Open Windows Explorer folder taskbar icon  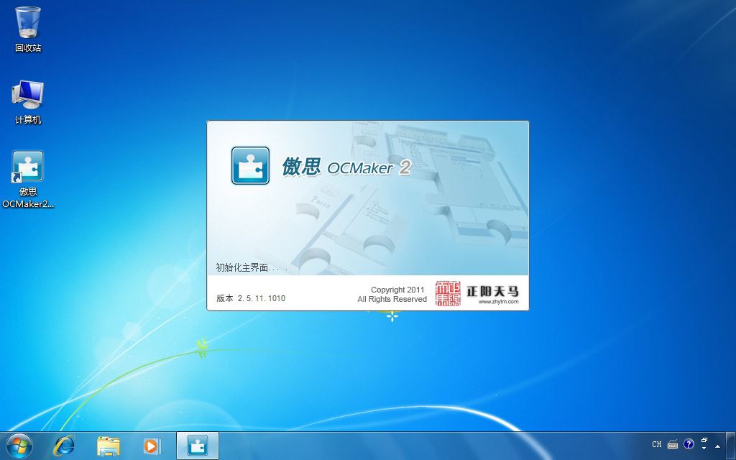tap(108, 446)
